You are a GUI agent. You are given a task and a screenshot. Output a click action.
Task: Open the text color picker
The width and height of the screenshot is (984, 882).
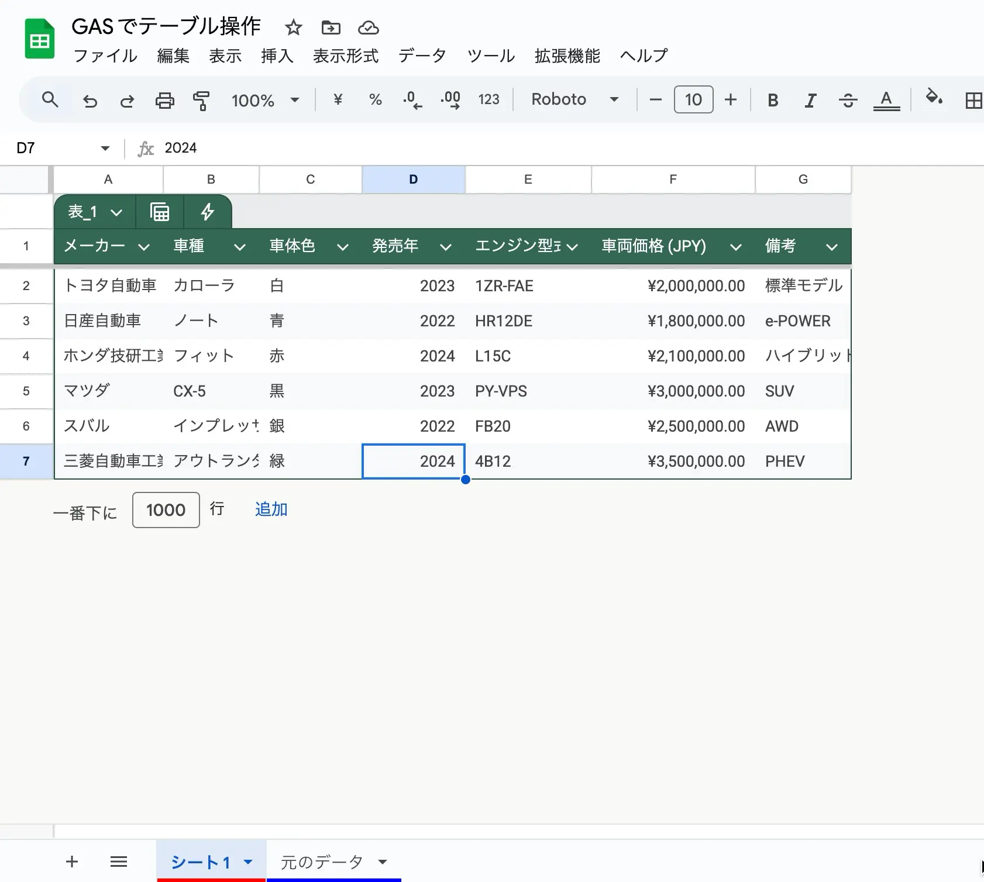pyautogui.click(x=886, y=101)
